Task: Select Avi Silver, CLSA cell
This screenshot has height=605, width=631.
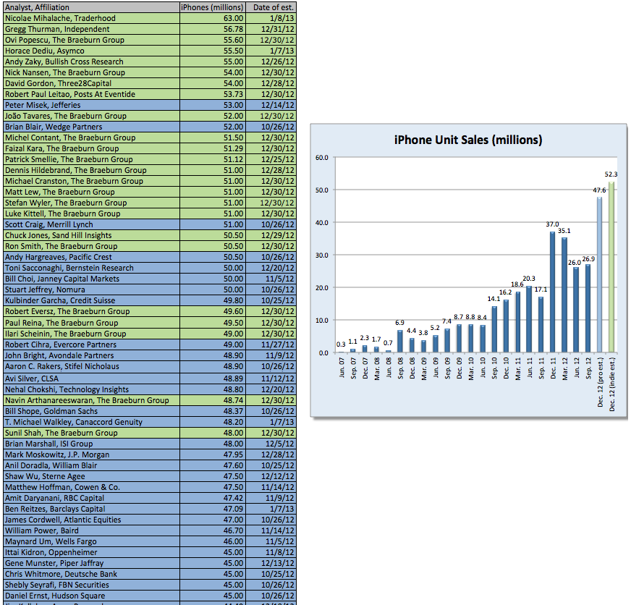Action: pyautogui.click(x=91, y=378)
